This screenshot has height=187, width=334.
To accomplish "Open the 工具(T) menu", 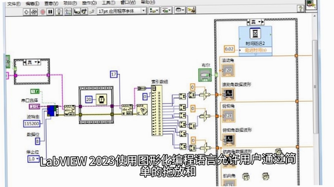I will click(x=109, y=3).
